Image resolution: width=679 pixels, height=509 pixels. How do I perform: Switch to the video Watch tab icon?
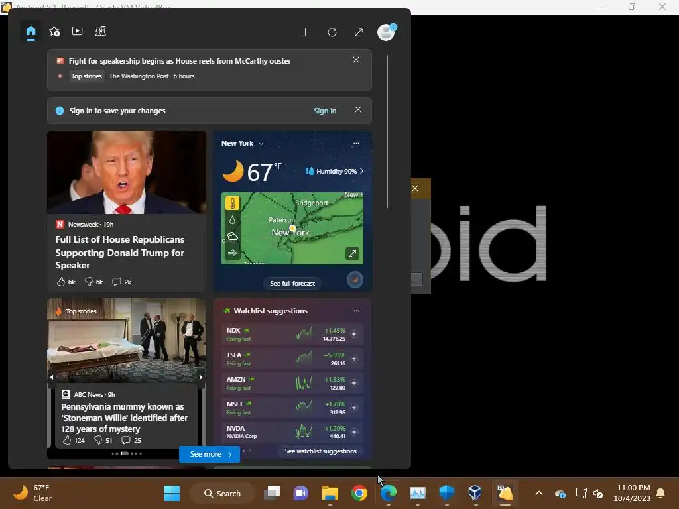(77, 31)
